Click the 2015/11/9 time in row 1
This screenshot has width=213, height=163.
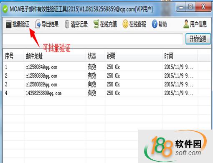[x=179, y=67]
